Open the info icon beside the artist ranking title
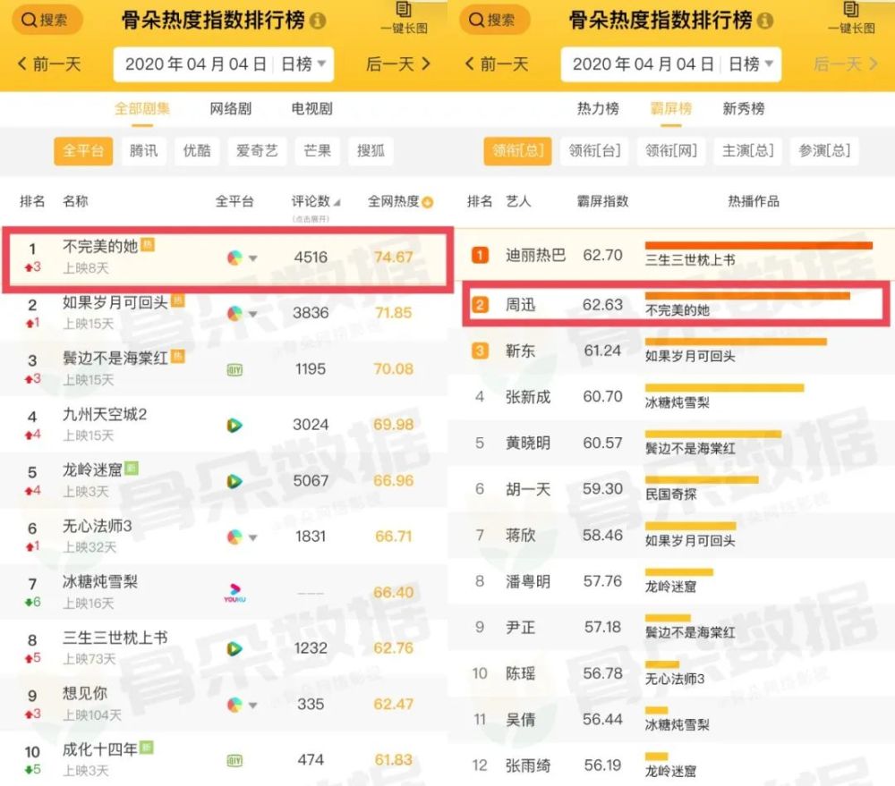Viewport: 895px width, 786px height. point(765,21)
